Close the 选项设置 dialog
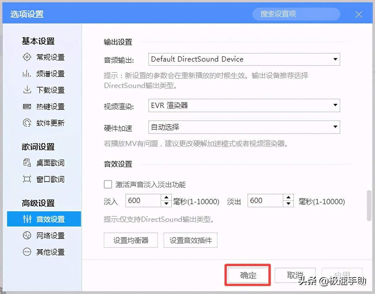 point(359,14)
